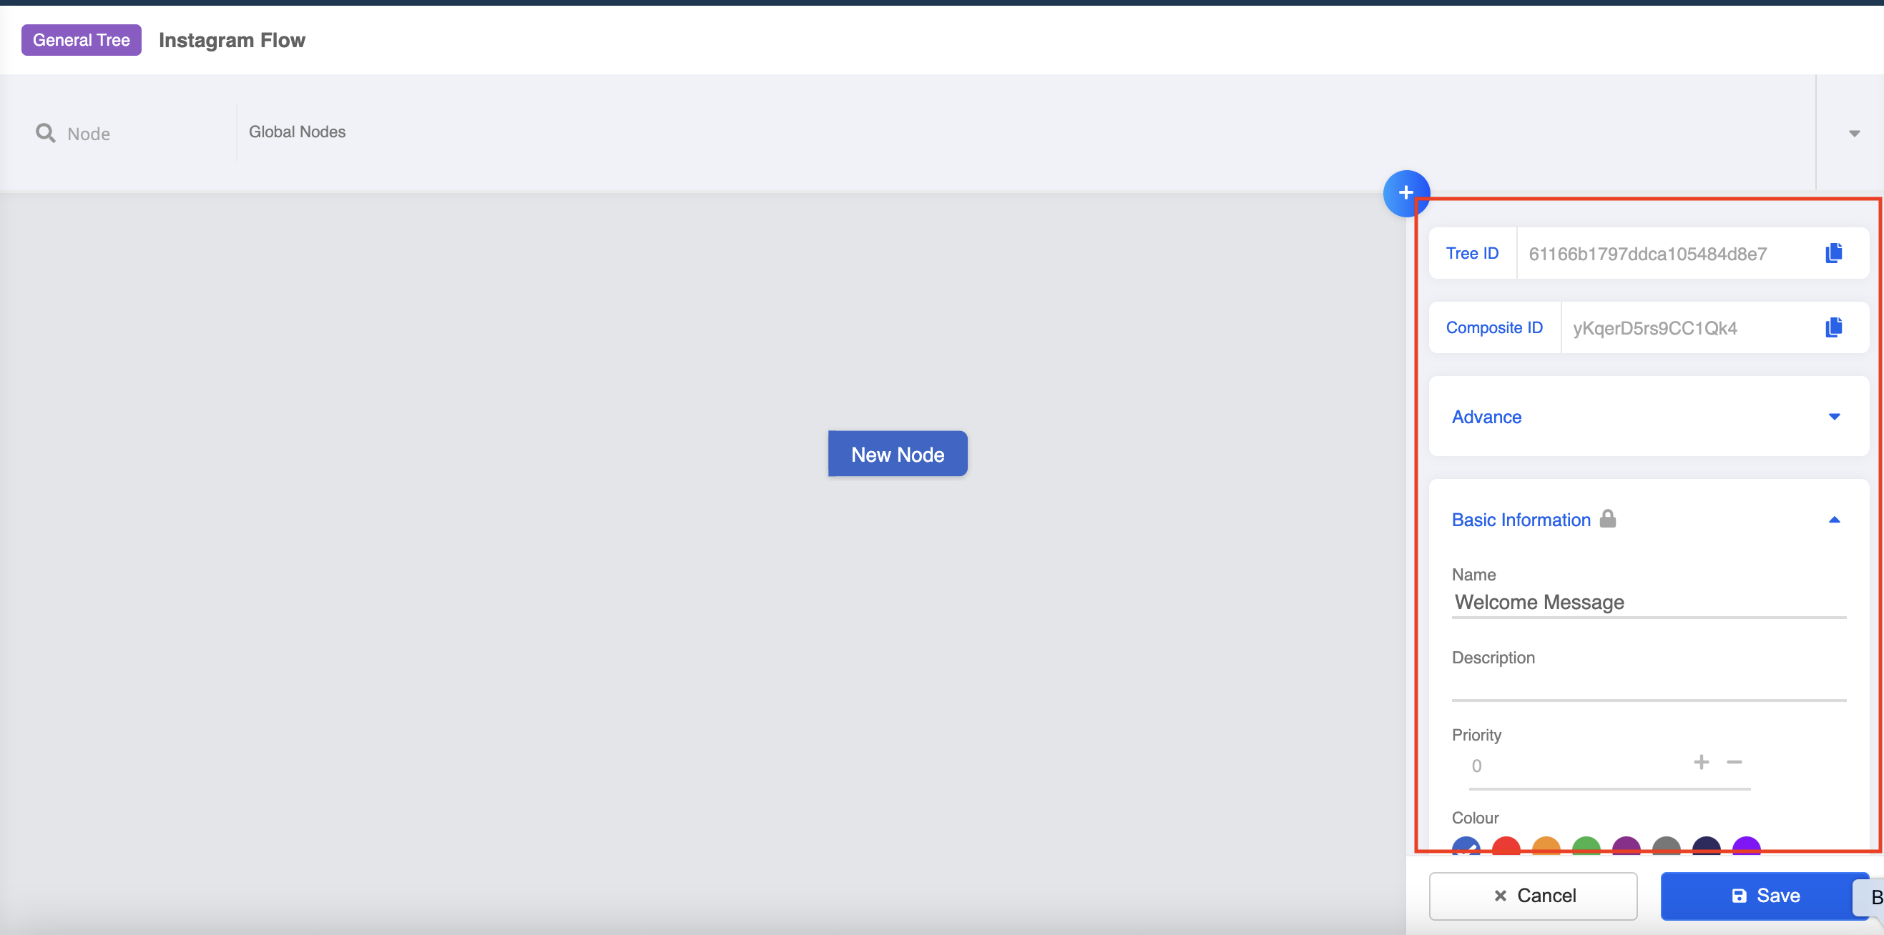
Task: Copy the Tree ID value
Action: pos(1833,253)
